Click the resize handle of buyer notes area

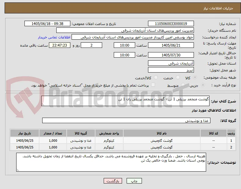click(x=18, y=170)
